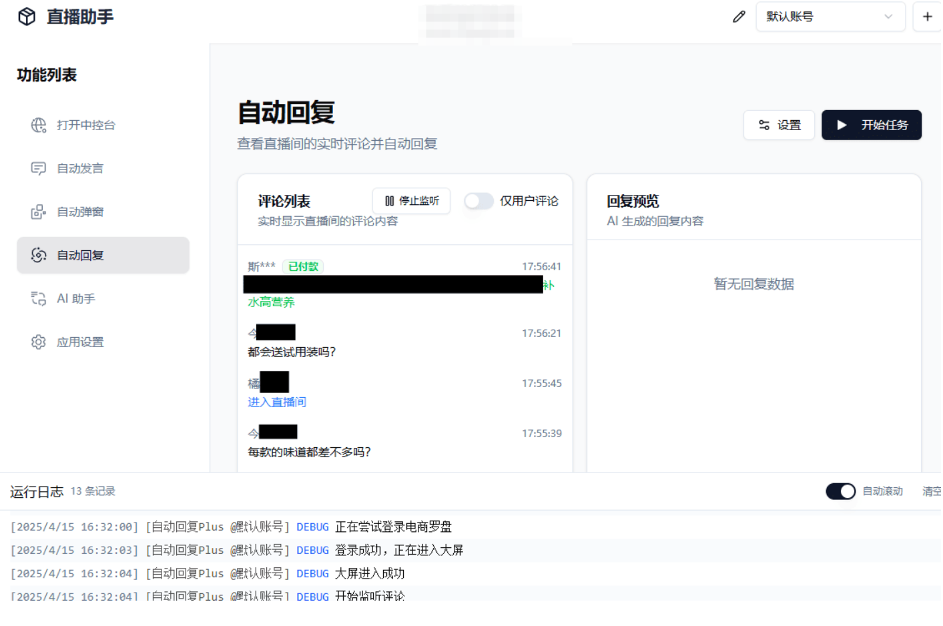
Task: Open the 默认账号 account dropdown
Action: (830, 17)
